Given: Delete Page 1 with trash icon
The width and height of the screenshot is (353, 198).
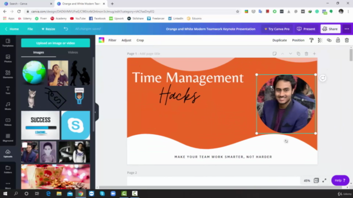Looking at the screenshot, I should tap(306, 54).
